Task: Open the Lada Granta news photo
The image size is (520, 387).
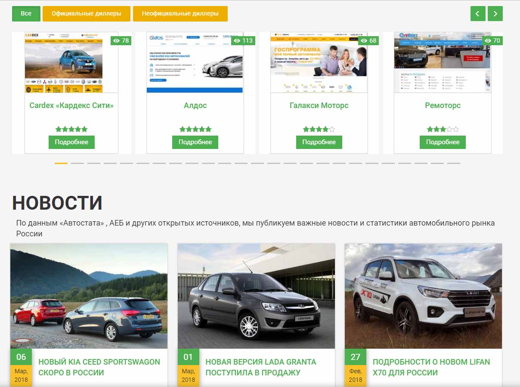Action: (x=256, y=296)
